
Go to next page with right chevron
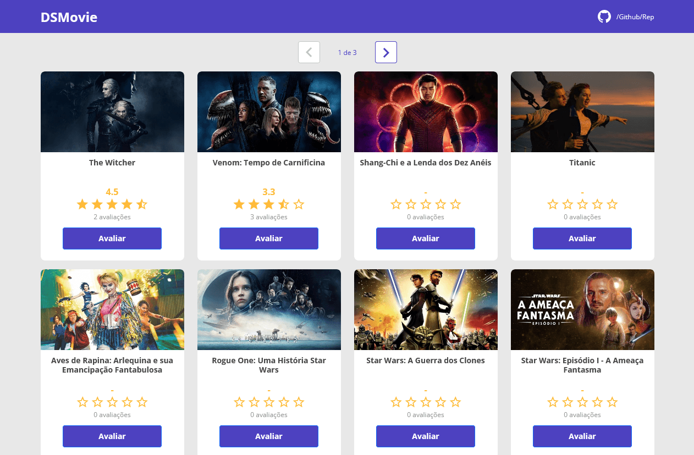(x=386, y=52)
